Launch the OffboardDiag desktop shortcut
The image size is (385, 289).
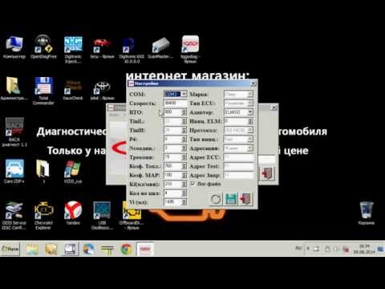pyautogui.click(x=132, y=216)
